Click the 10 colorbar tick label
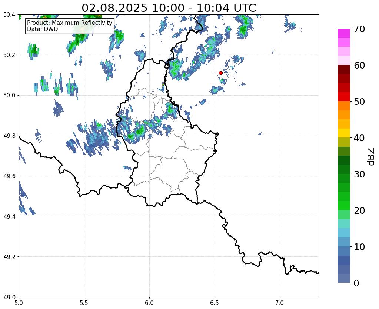 pyautogui.click(x=359, y=247)
